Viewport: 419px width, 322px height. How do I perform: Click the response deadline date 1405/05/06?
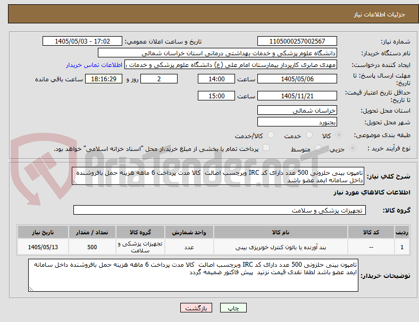(x=297, y=79)
